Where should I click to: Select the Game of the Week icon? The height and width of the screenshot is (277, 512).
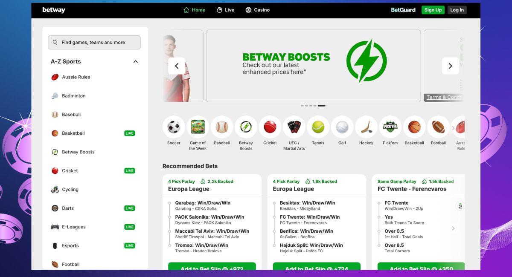tap(198, 127)
